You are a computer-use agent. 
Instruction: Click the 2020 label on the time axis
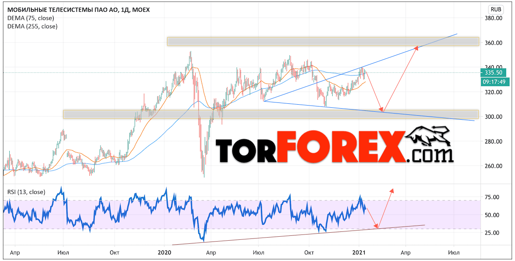tap(164, 253)
